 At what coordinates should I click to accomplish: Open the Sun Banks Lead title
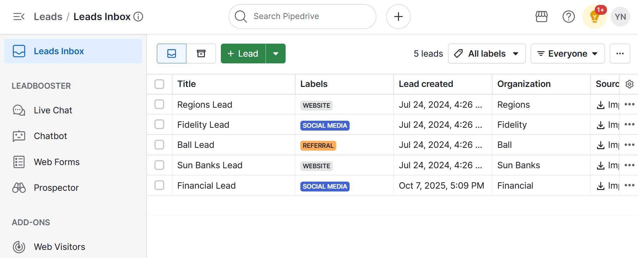210,165
